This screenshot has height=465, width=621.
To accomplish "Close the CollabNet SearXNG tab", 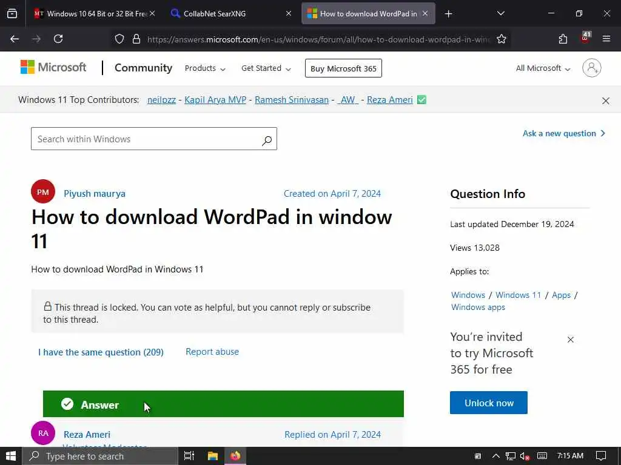I will pyautogui.click(x=289, y=13).
